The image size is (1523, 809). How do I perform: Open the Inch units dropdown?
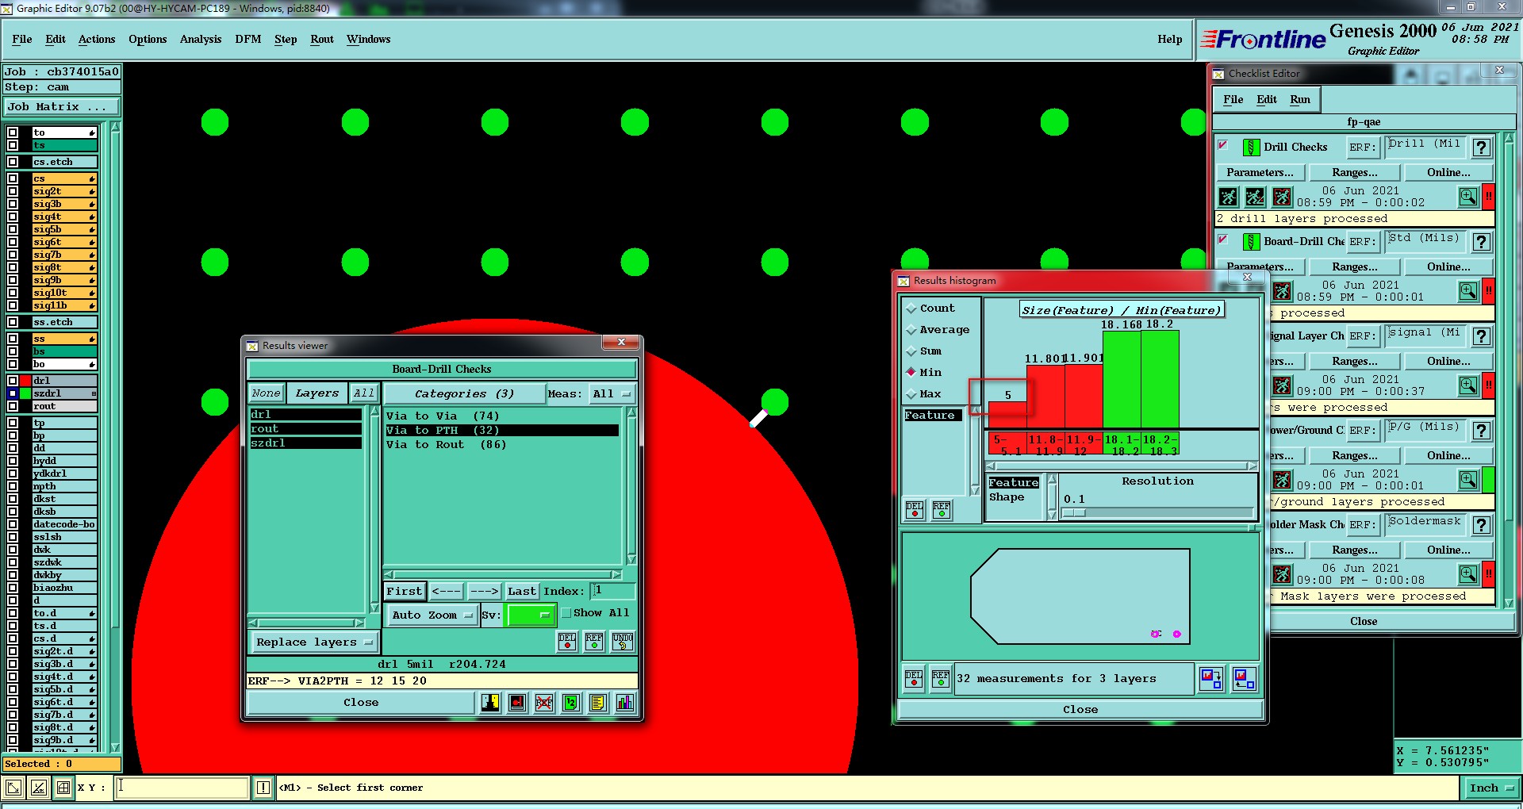pos(1490,788)
